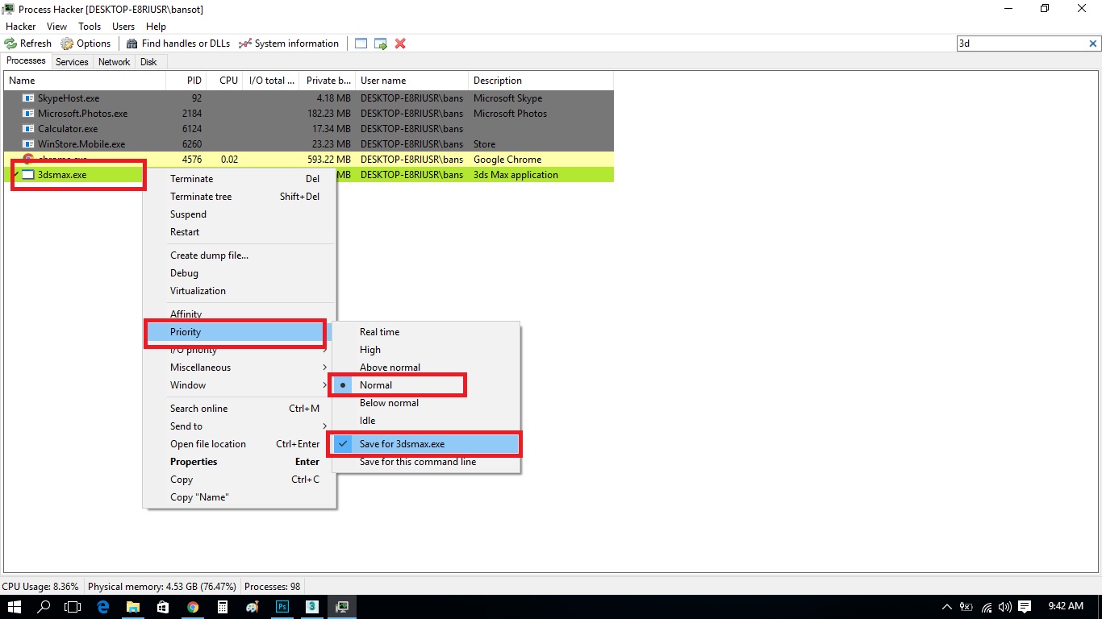
Task: Choose Terminate in the context menu
Action: coord(240,179)
